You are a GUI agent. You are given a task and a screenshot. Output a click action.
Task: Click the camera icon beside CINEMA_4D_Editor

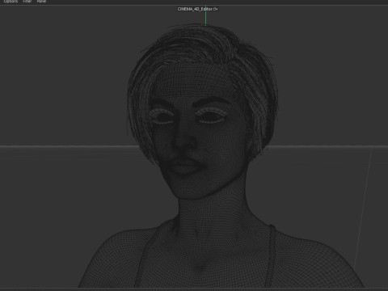click(x=215, y=9)
